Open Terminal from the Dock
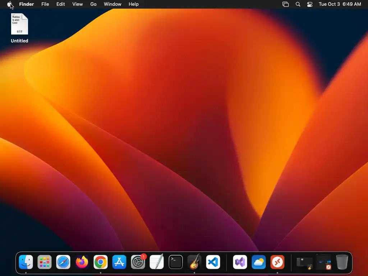This screenshot has width=368, height=276. pyautogui.click(x=175, y=262)
